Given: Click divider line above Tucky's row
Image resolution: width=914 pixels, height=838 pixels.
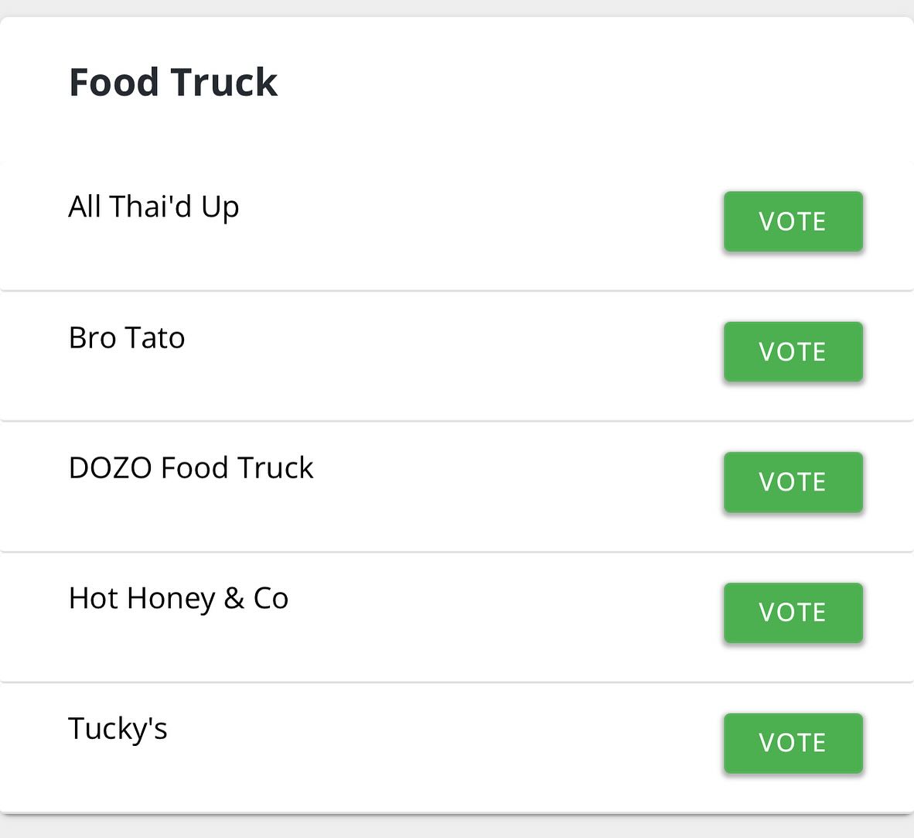Looking at the screenshot, I should coord(457,682).
